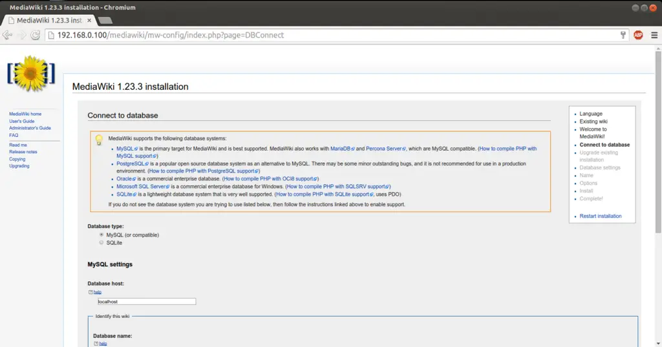Follow the PostgreSQL link
Screen dimensions: 662x347
133,163
